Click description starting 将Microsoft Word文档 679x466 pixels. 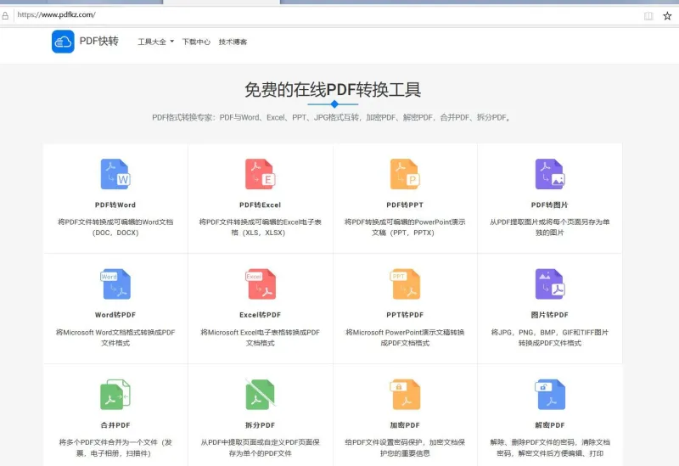(115, 337)
